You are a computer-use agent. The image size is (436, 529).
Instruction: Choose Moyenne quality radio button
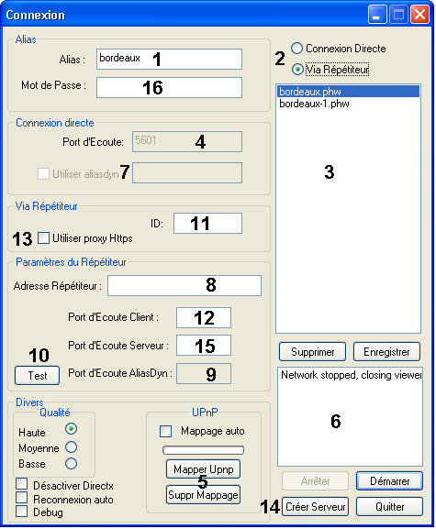[x=72, y=447]
